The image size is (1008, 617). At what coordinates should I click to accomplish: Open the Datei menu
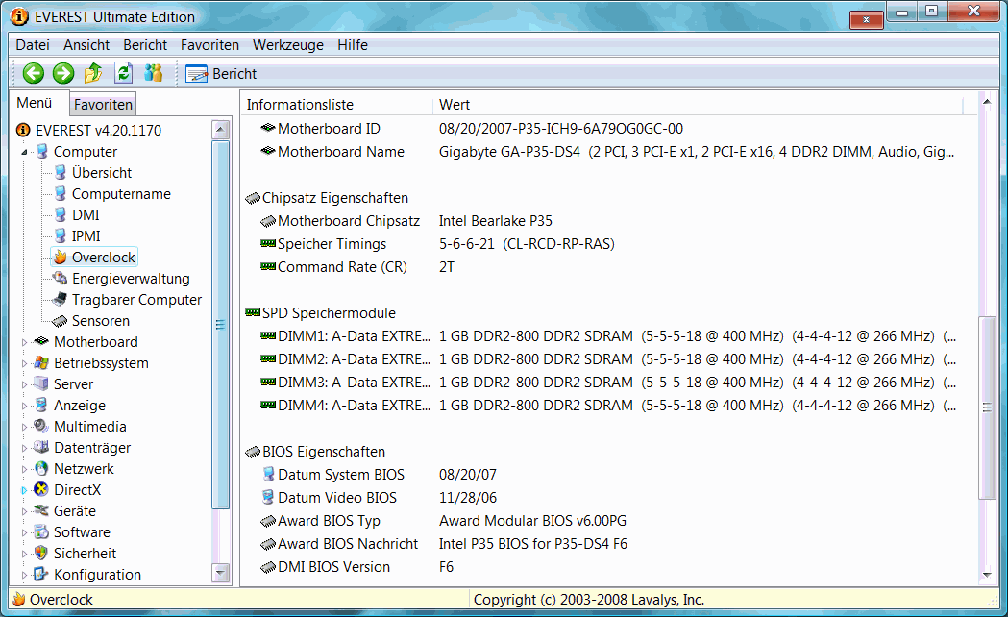[33, 45]
